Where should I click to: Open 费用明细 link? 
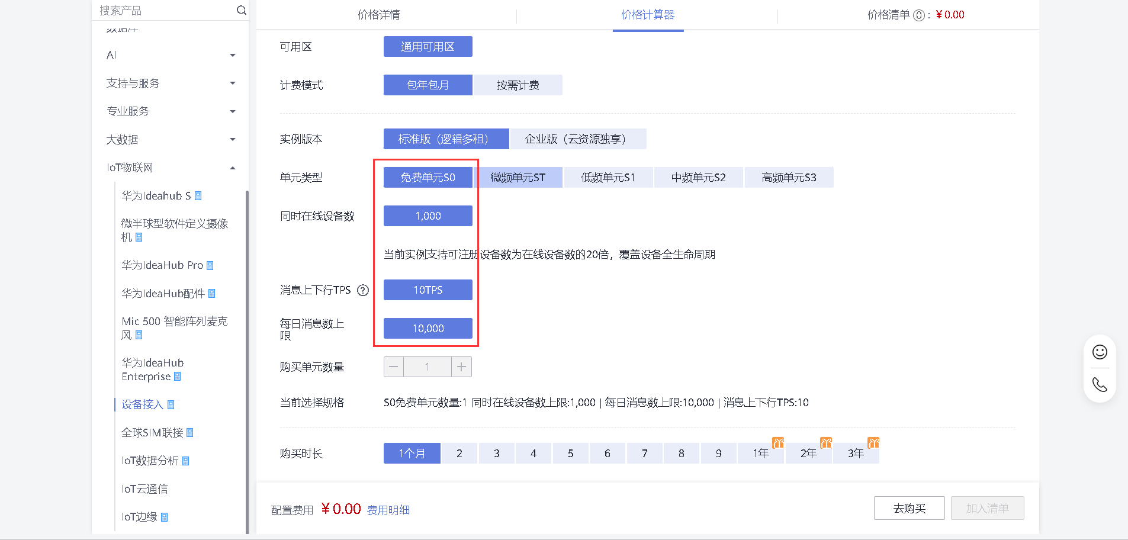[388, 510]
